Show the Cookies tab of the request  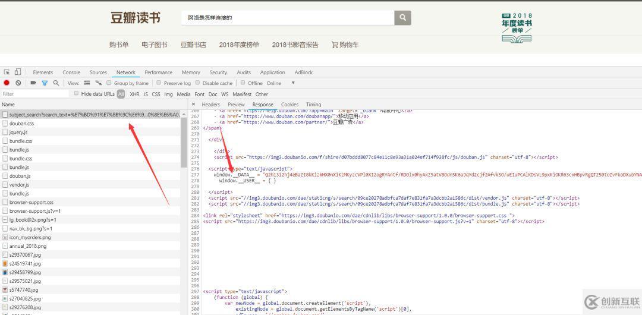290,105
